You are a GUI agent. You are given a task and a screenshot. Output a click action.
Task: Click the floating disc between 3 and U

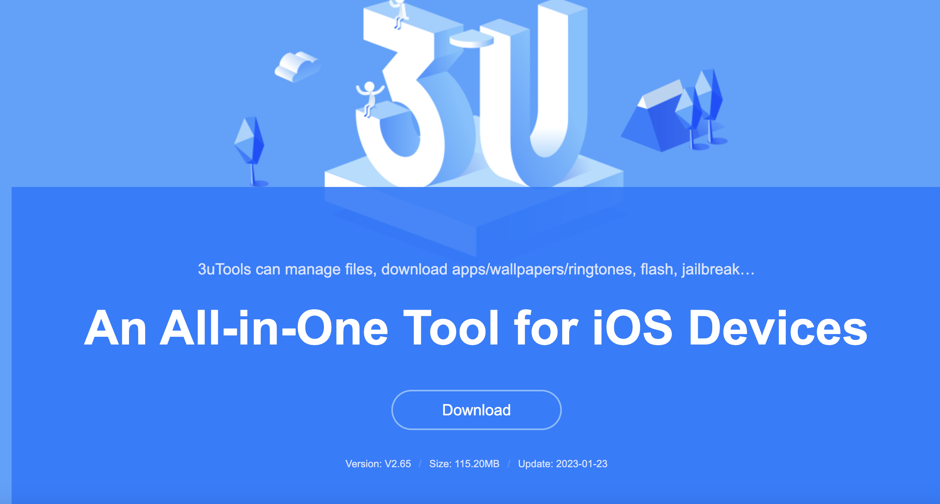coord(471,39)
